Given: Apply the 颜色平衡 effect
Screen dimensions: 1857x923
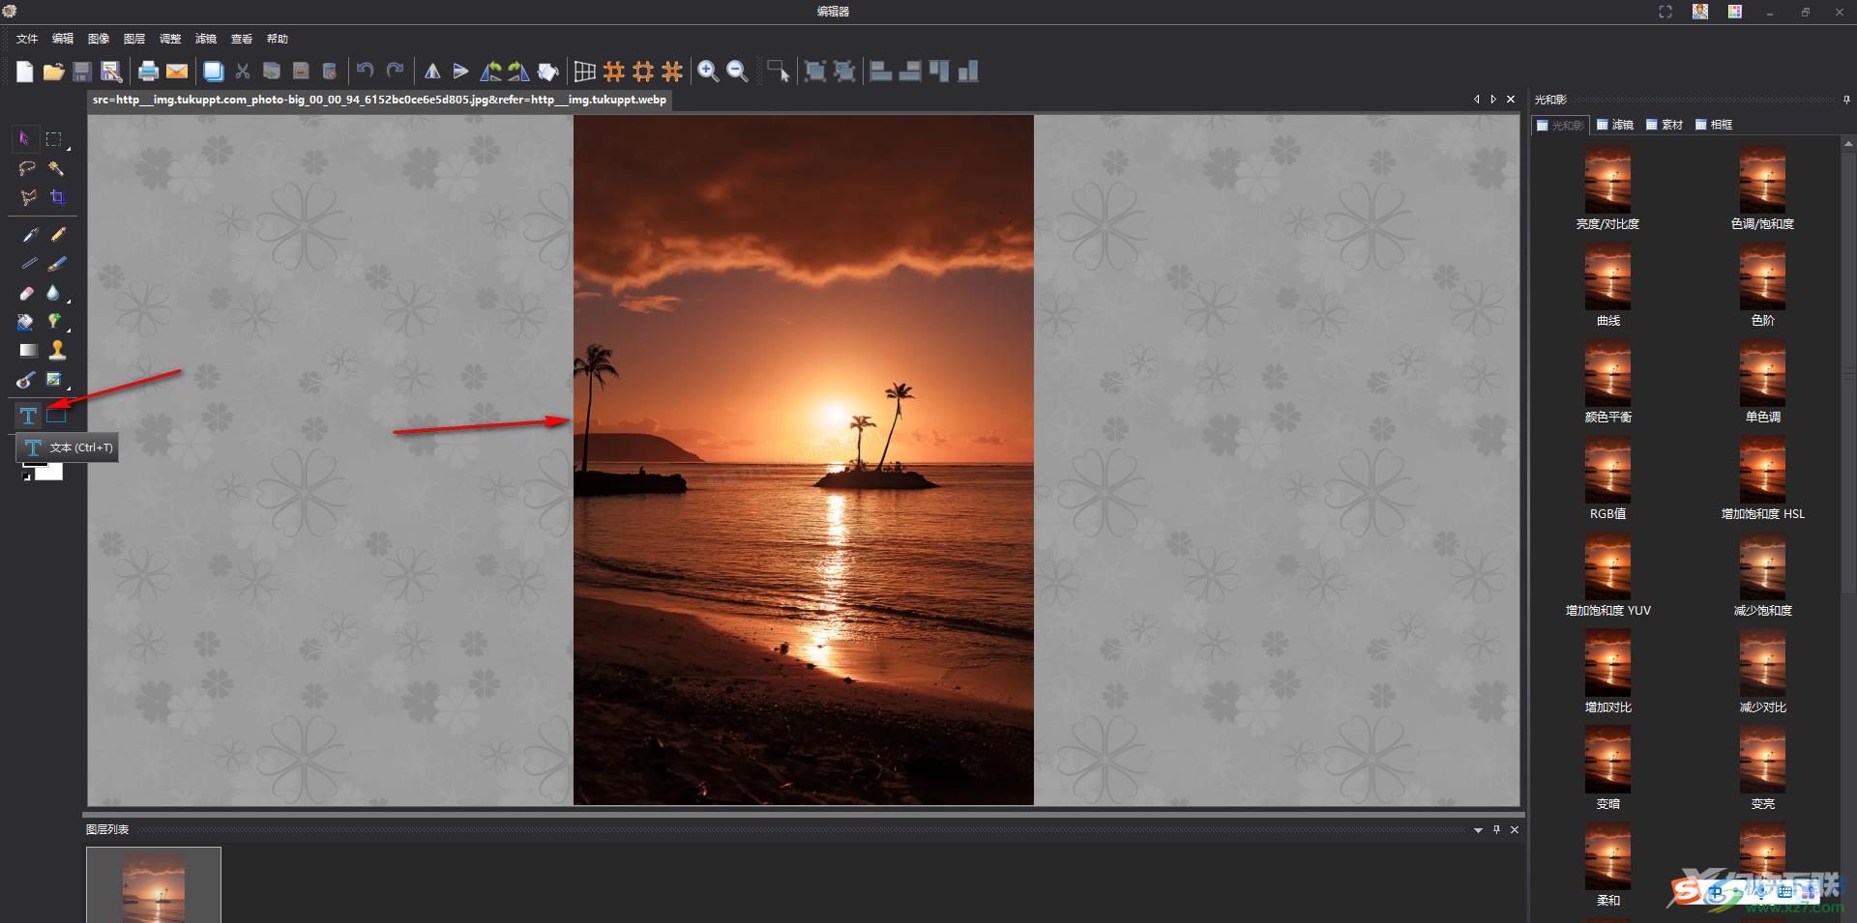Looking at the screenshot, I should pos(1607,382).
